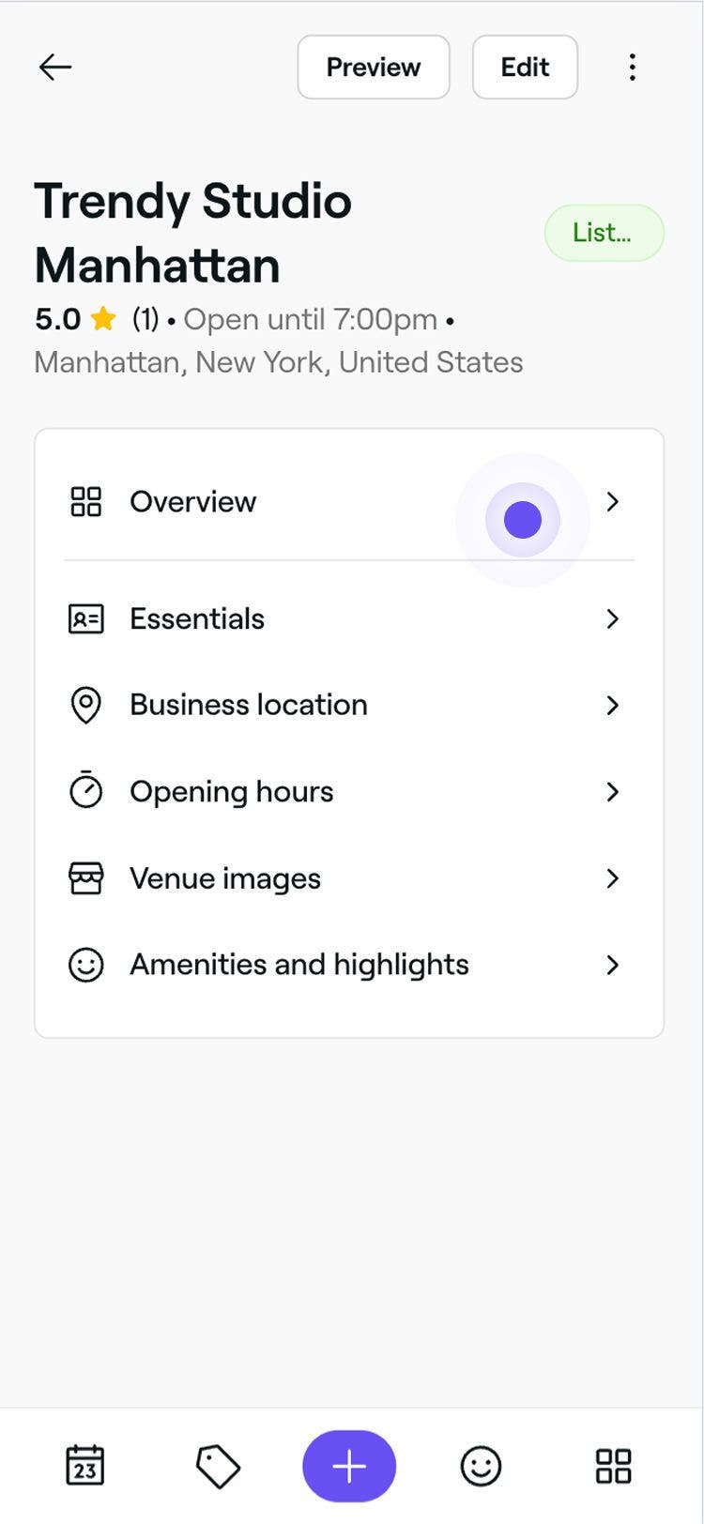Screen dimensions: 704x1524
Task: Open the Venue images menu item
Action: (349, 878)
